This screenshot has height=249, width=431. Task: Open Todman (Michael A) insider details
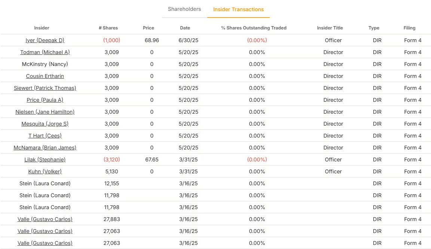pos(45,52)
